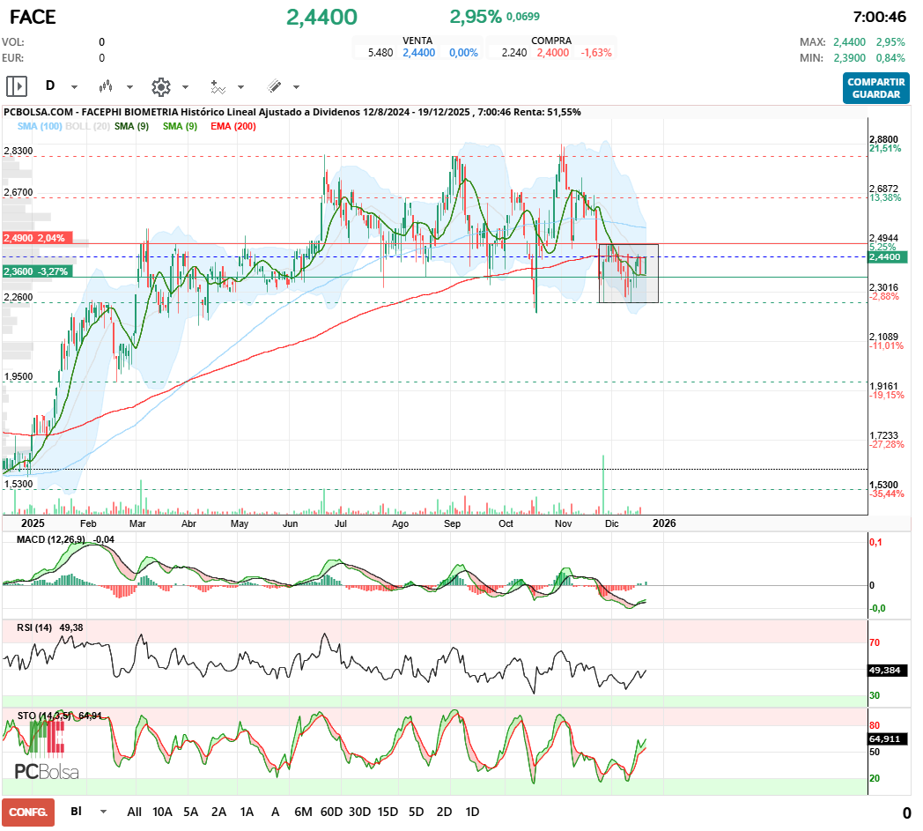Click the MACD (12,26,9) indicator label
Screen dimensions: 923x831
pyautogui.click(x=51, y=538)
